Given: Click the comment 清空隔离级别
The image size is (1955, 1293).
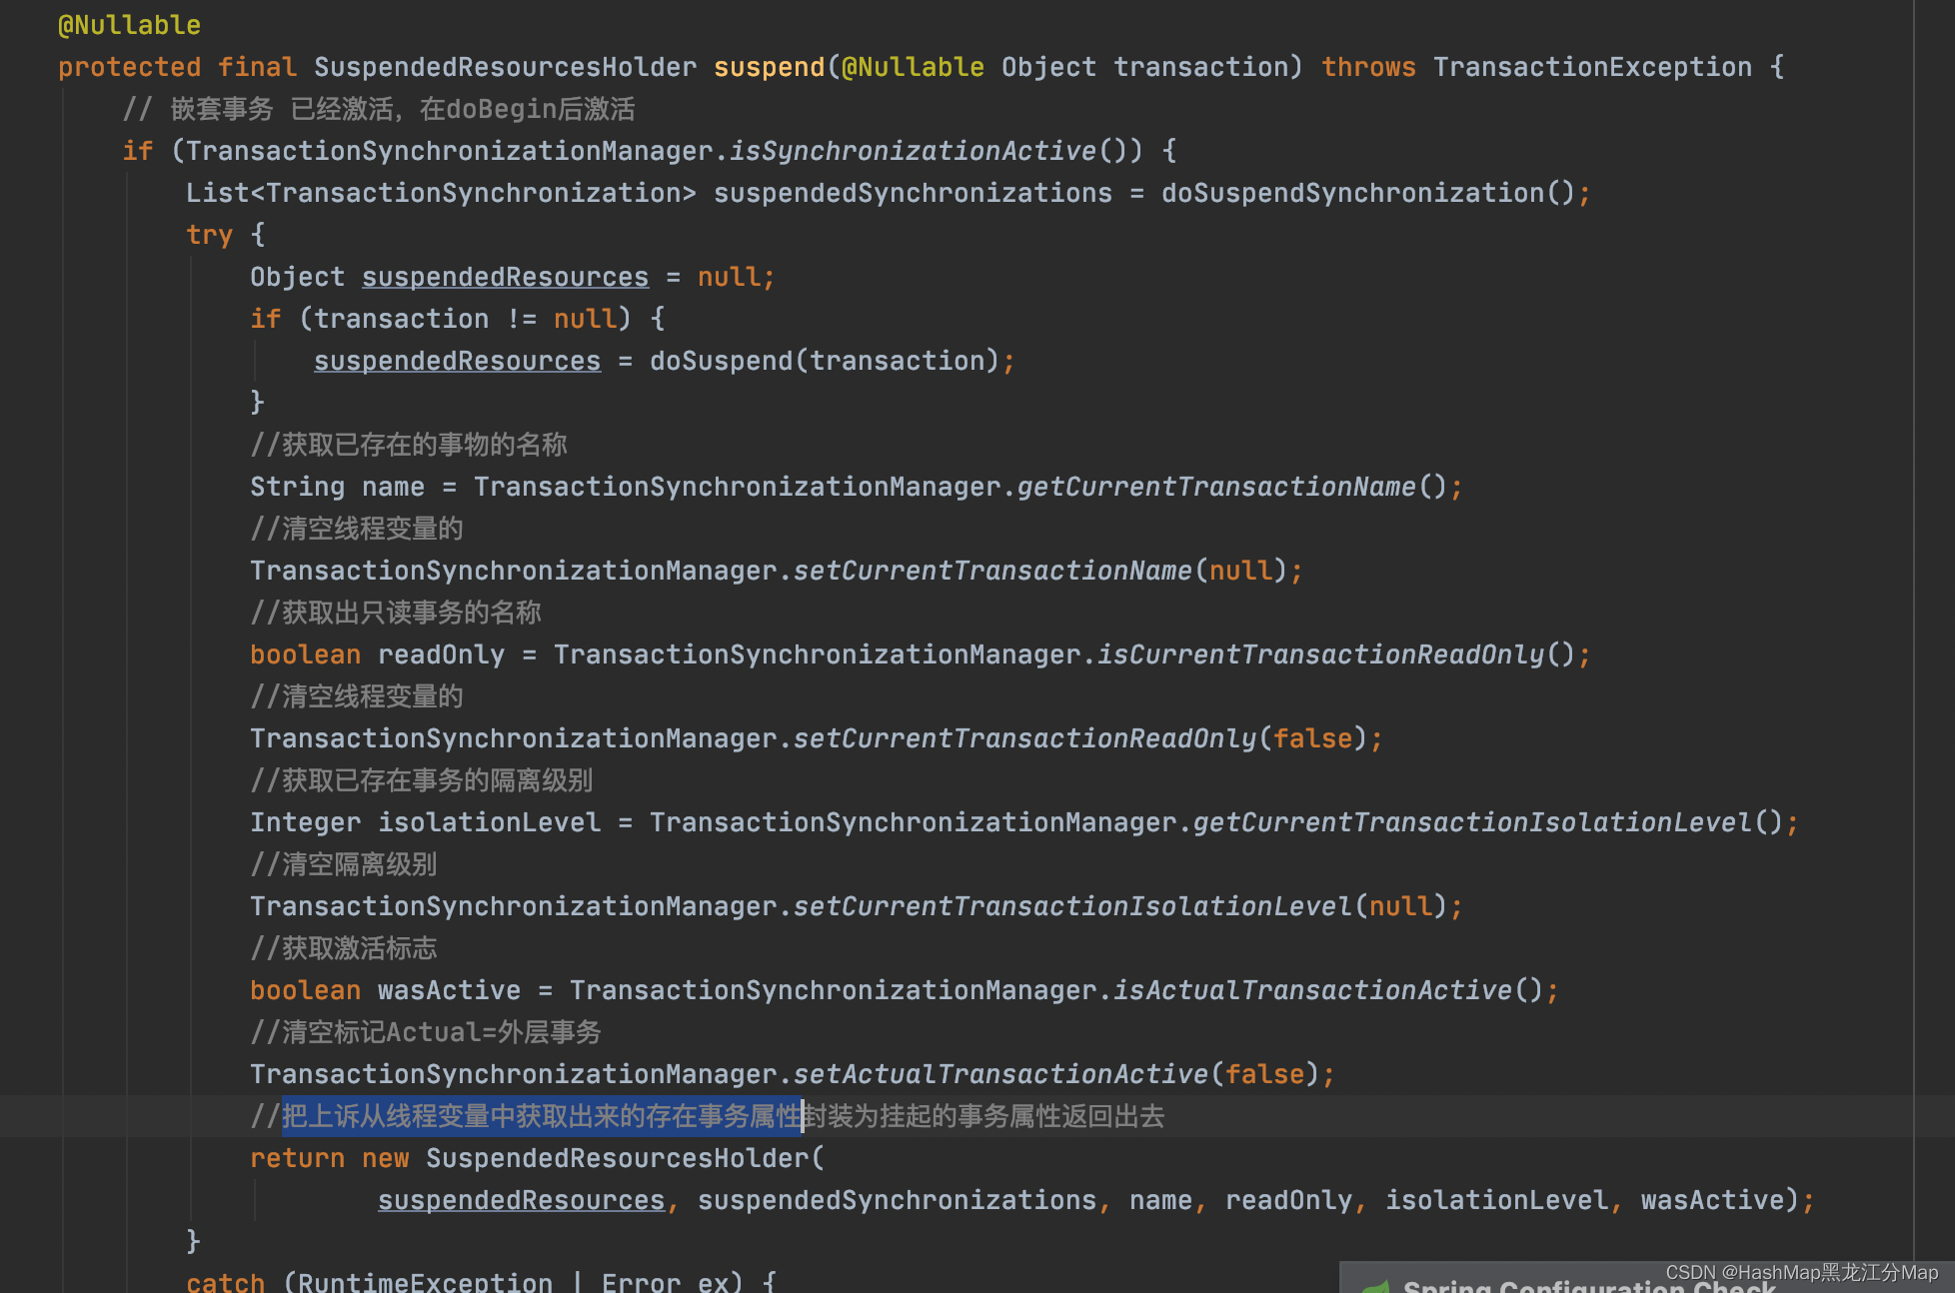Looking at the screenshot, I should (344, 864).
